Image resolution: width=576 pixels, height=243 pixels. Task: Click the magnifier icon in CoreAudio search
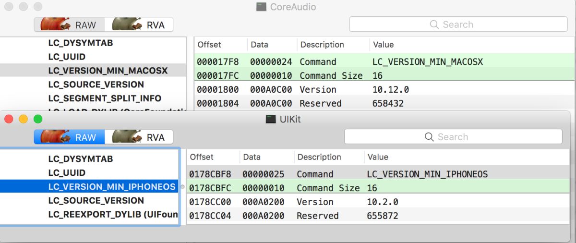[434, 24]
